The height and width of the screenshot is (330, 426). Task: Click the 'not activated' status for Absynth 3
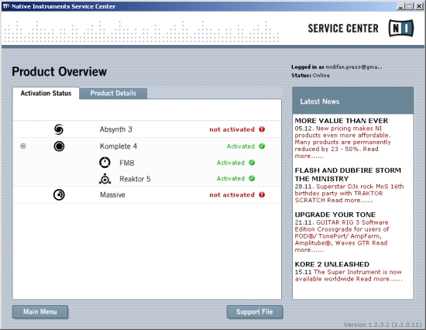click(232, 129)
